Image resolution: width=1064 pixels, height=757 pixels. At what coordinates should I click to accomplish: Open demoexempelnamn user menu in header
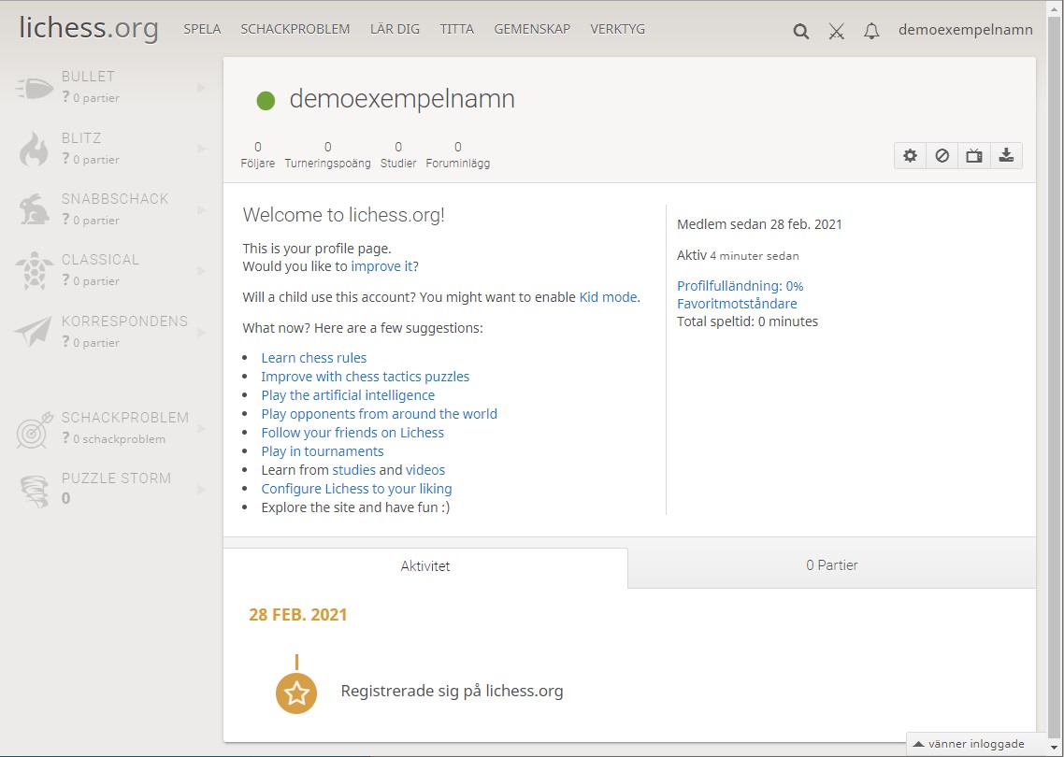coord(965,30)
